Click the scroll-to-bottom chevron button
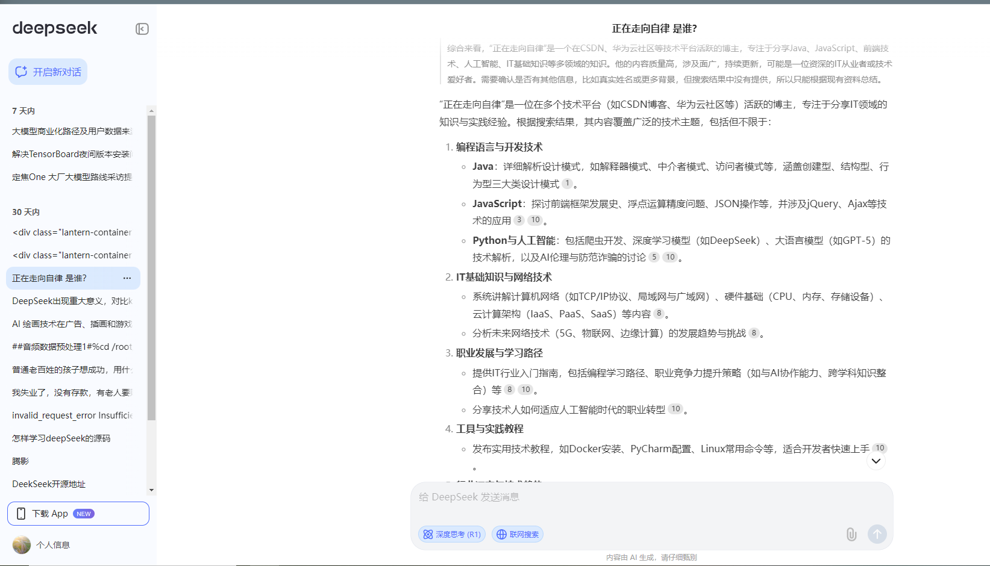The width and height of the screenshot is (990, 566). [x=876, y=461]
